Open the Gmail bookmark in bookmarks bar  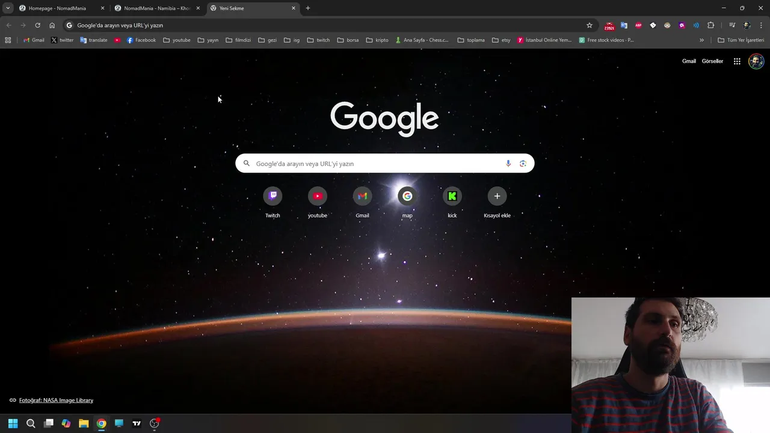tap(34, 40)
